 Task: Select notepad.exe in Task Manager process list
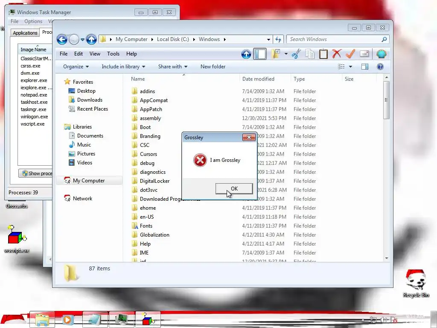tap(34, 95)
